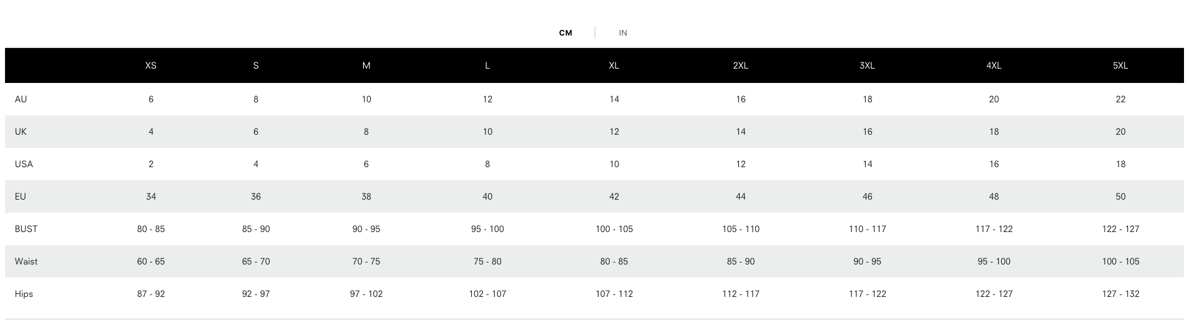Click the L size header
1189x320 pixels.
487,65
